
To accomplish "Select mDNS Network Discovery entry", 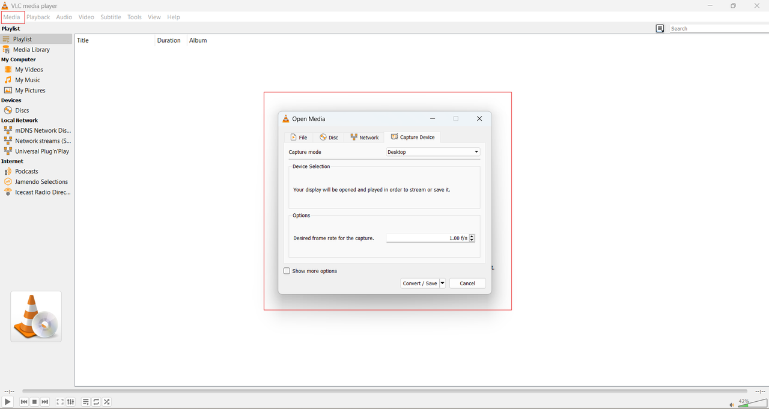I will point(36,130).
